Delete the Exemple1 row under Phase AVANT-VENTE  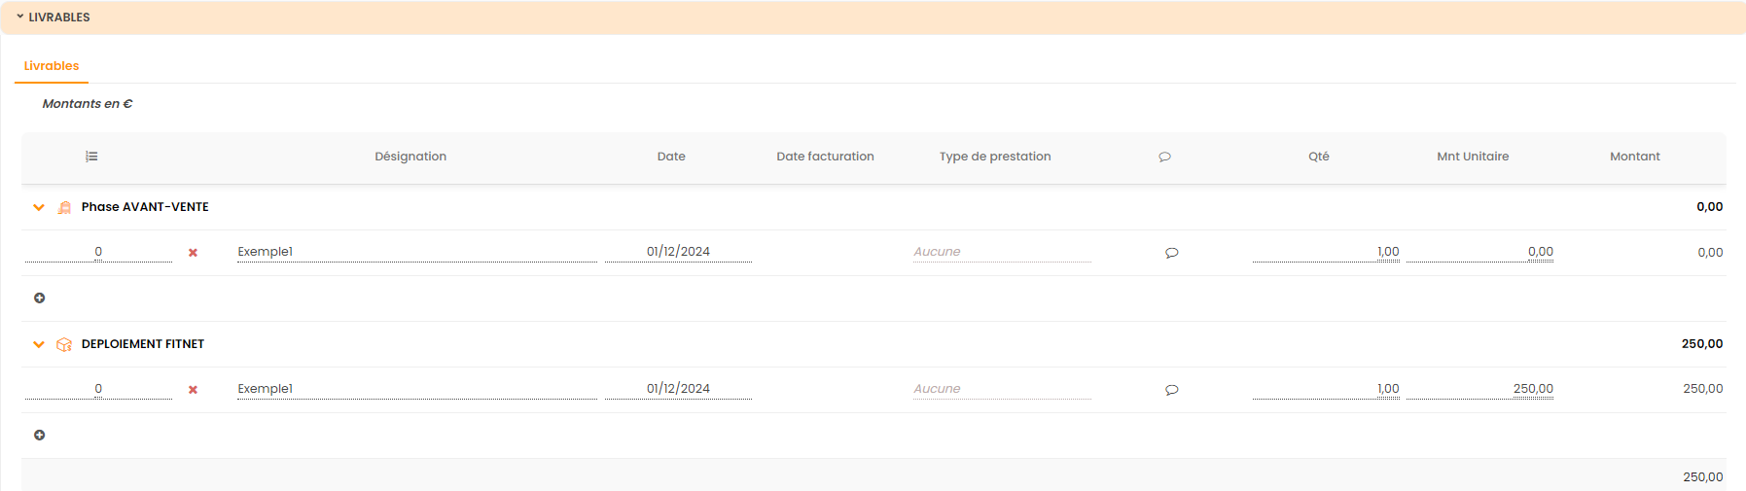(193, 253)
